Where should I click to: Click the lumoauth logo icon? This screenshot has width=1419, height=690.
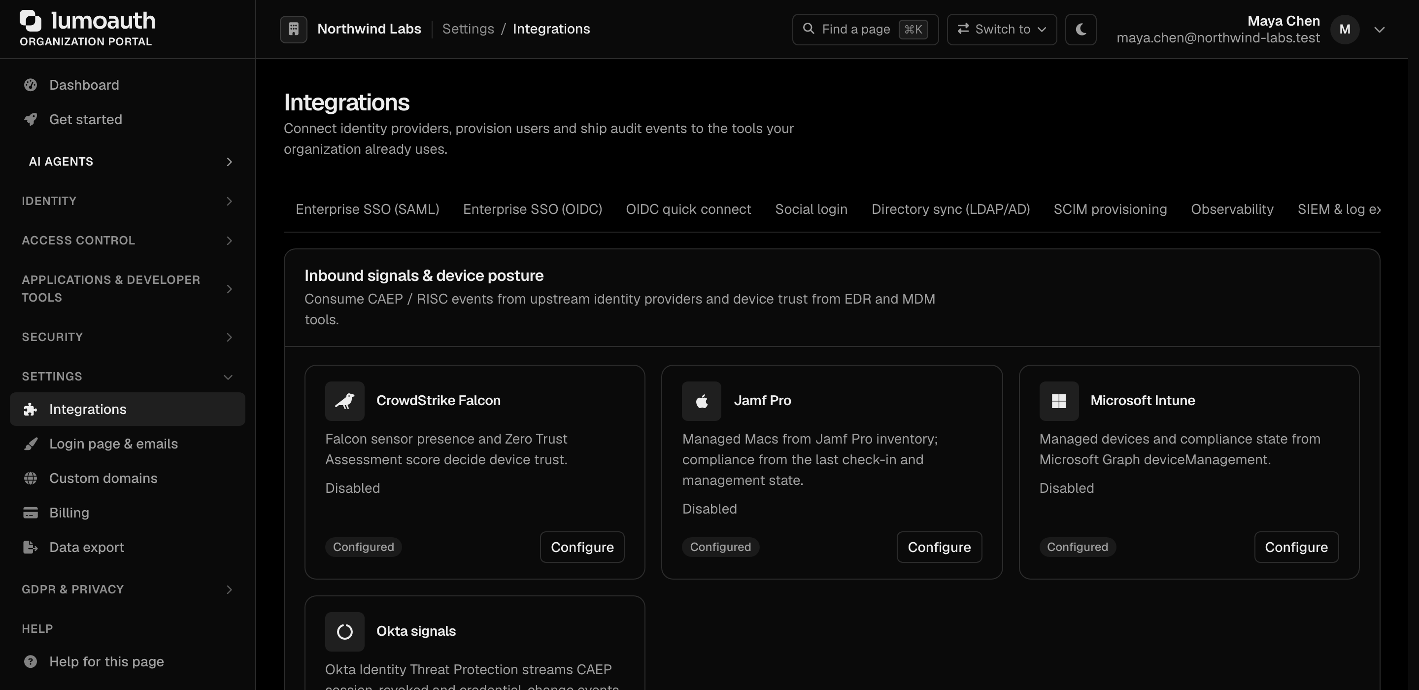(x=30, y=20)
